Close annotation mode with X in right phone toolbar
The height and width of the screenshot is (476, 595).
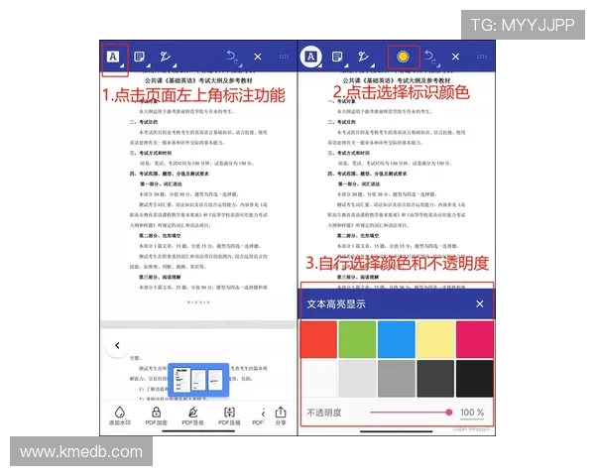click(456, 57)
